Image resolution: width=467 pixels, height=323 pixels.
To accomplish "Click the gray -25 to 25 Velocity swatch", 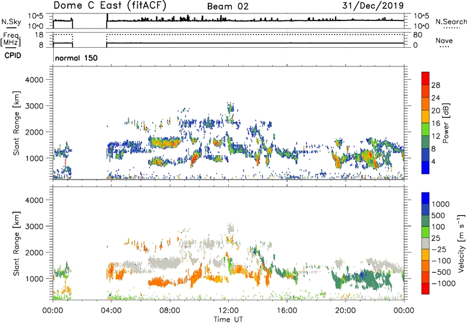I will coord(426,243).
